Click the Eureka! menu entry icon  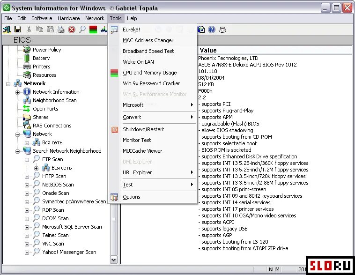pyautogui.click(x=114, y=30)
